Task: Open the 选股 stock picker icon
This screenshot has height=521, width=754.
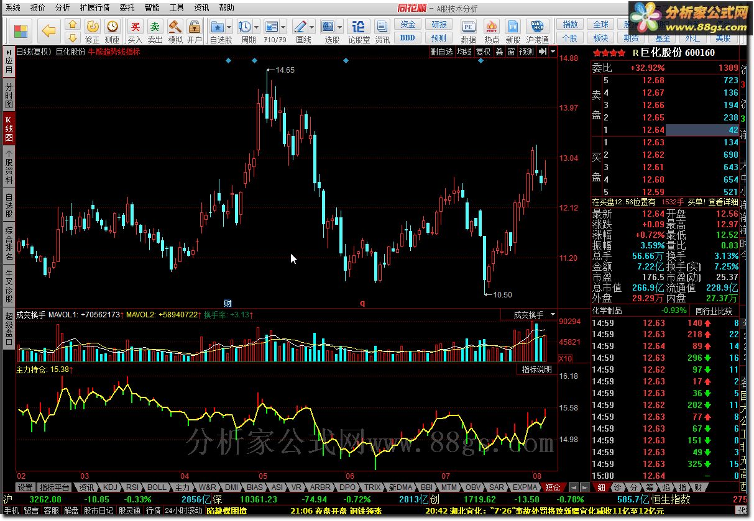Action: (328, 27)
